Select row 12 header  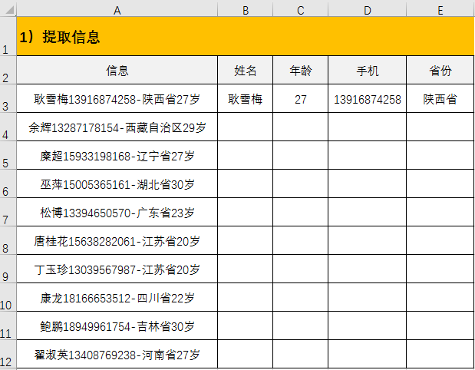pos(8,354)
